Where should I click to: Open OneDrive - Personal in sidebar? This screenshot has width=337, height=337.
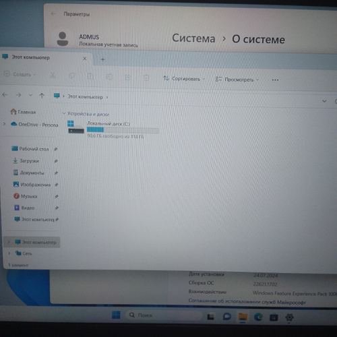pos(34,124)
